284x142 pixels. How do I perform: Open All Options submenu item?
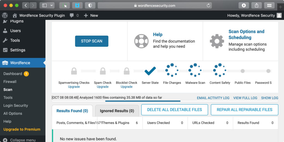(13, 113)
